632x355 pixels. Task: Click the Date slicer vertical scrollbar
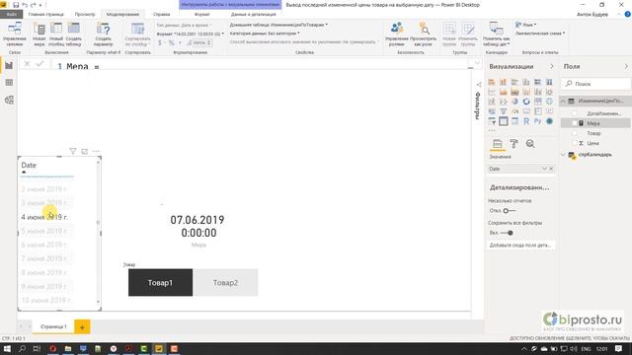[98, 234]
